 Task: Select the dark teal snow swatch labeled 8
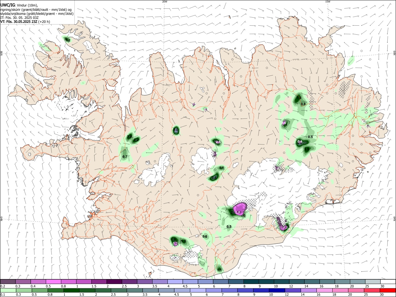pyautogui.click(x=251, y=282)
